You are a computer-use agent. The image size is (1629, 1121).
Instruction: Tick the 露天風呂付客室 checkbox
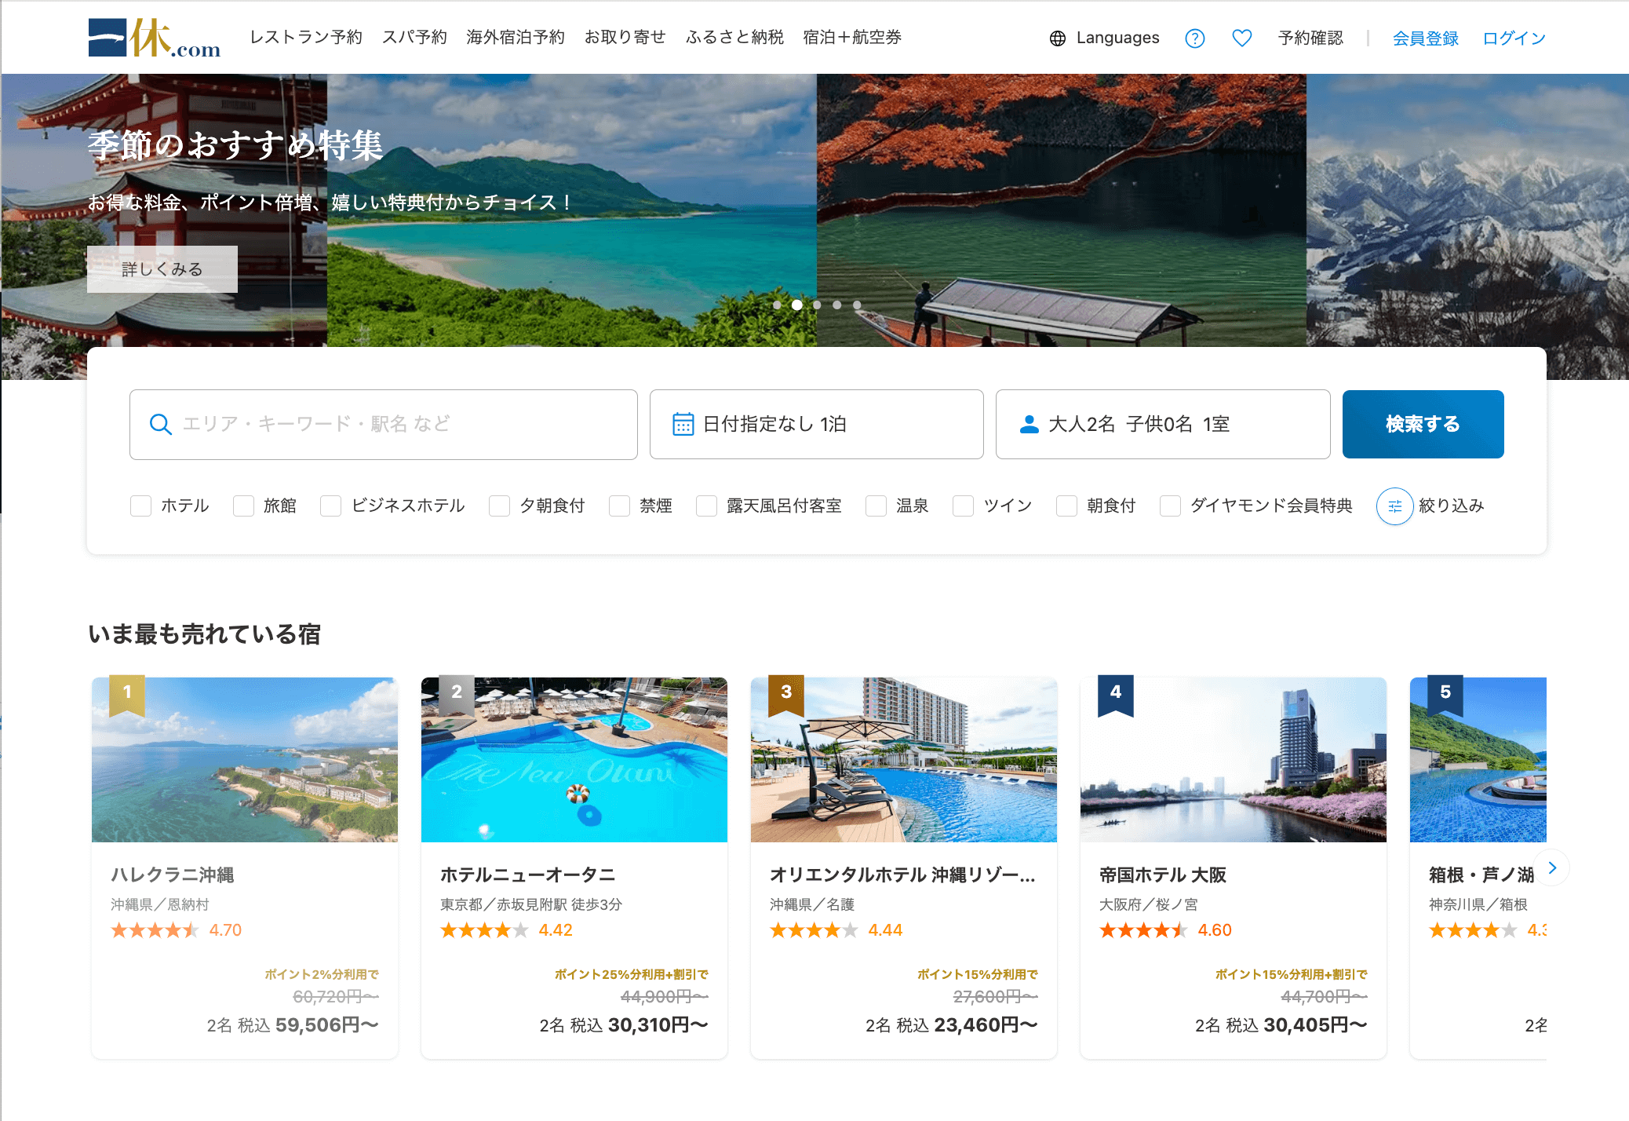[x=707, y=506]
